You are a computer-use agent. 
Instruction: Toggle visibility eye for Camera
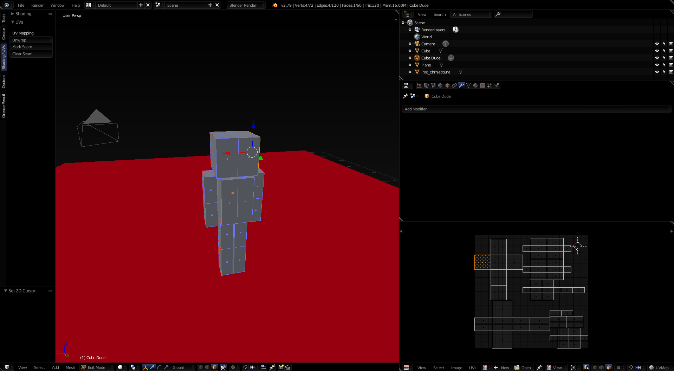pos(657,44)
